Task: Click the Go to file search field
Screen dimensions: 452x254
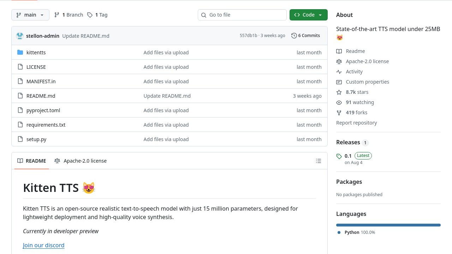Action: pyautogui.click(x=242, y=15)
